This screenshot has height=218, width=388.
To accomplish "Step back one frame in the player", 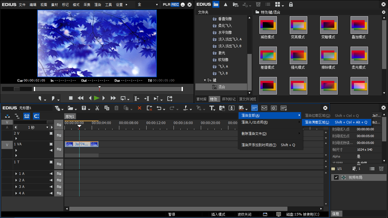I will [90, 98].
